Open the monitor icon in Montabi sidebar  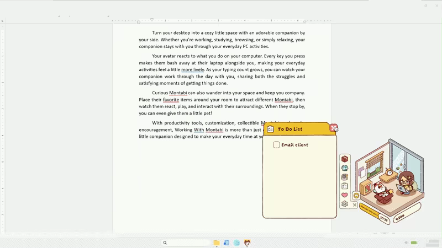tap(344, 177)
